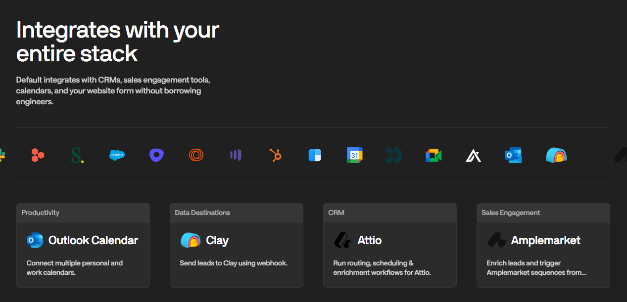Image resolution: width=627 pixels, height=302 pixels.
Task: Click the white angular A logo
Action: [x=473, y=156]
